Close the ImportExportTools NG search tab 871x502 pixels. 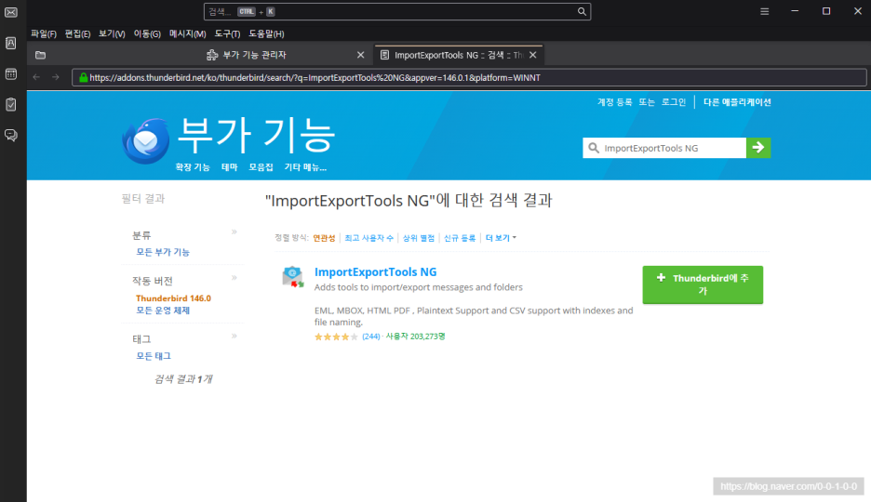click(x=532, y=55)
